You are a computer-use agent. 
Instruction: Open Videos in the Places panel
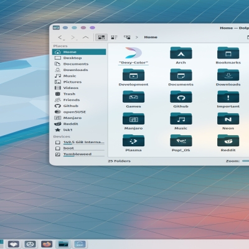click(x=79, y=88)
